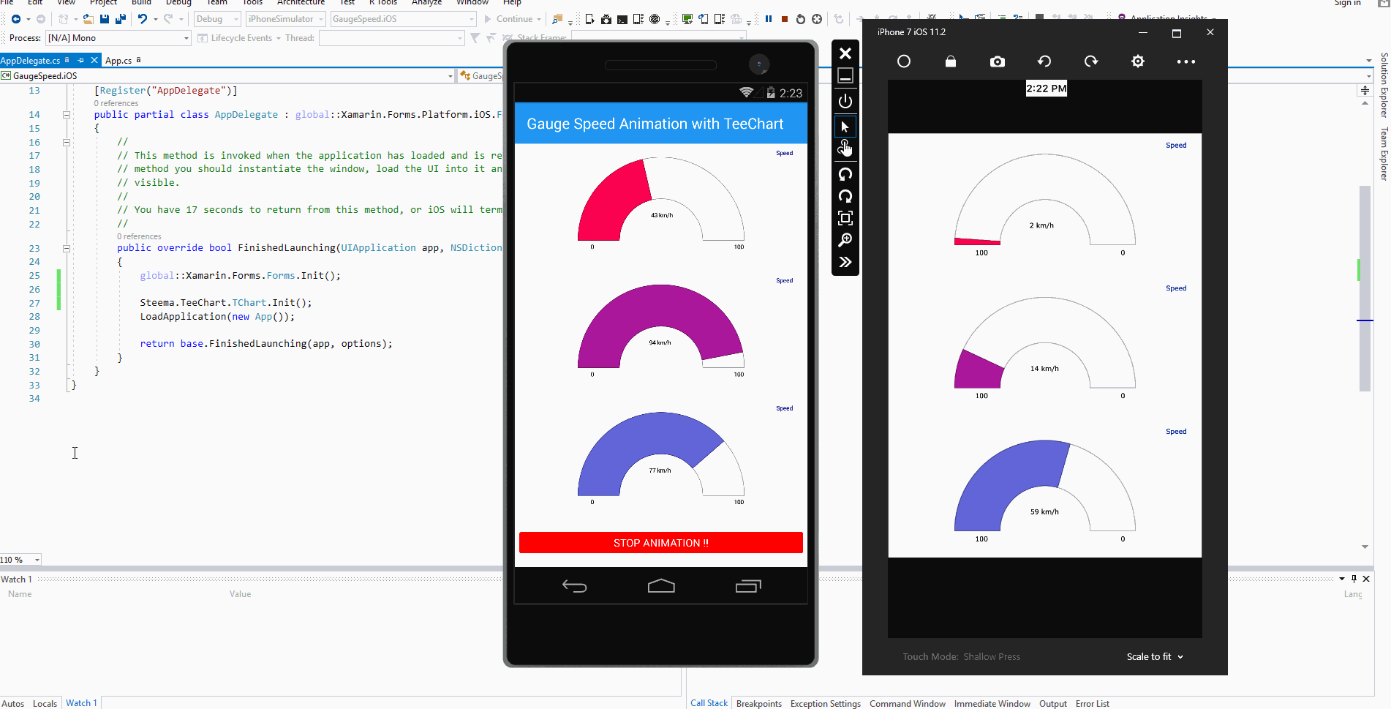Click Sign in link at top right
Image resolution: width=1391 pixels, height=709 pixels.
pyautogui.click(x=1347, y=3)
